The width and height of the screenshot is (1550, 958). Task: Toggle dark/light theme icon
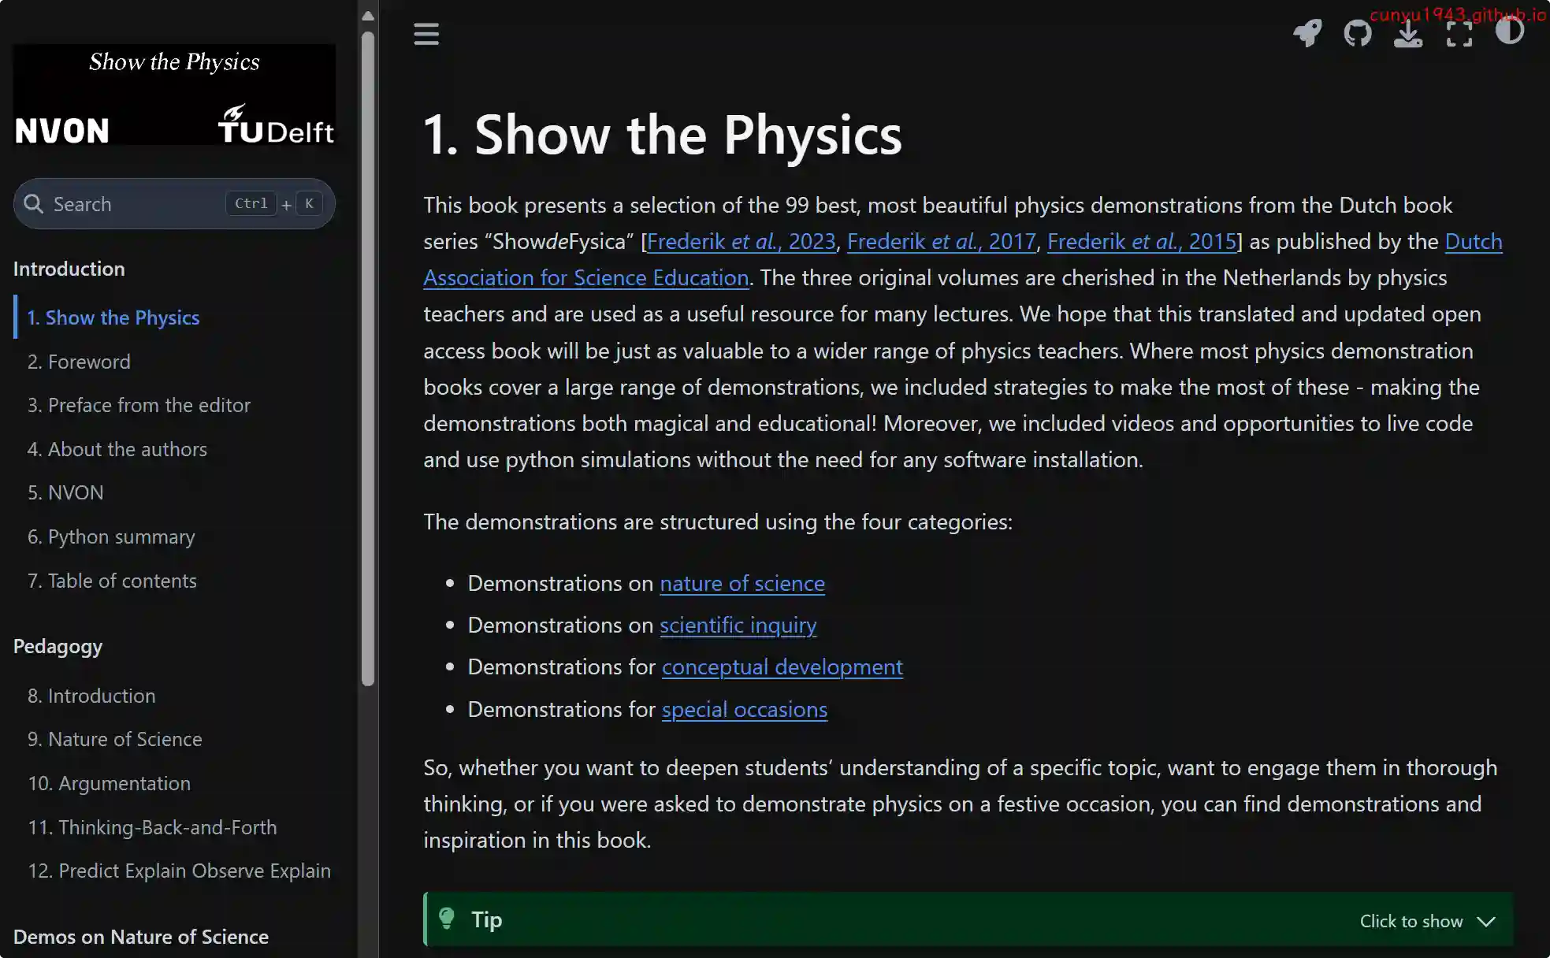pyautogui.click(x=1509, y=32)
